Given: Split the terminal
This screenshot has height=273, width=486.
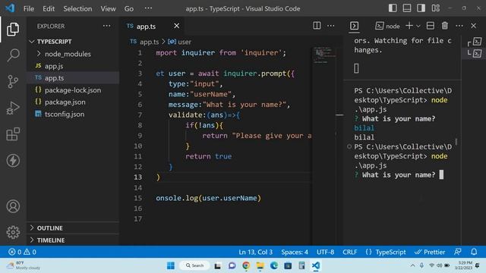Looking at the screenshot, I should [431, 26].
